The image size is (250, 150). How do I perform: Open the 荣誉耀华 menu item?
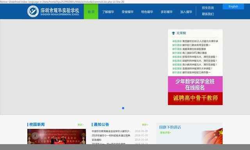click(x=128, y=12)
